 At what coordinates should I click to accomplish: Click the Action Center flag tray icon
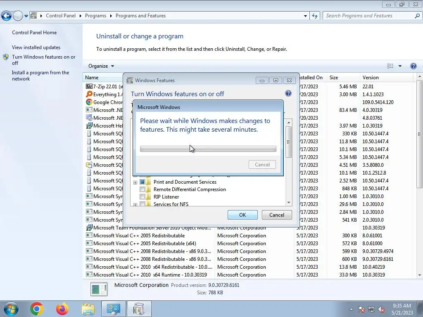[361, 309]
